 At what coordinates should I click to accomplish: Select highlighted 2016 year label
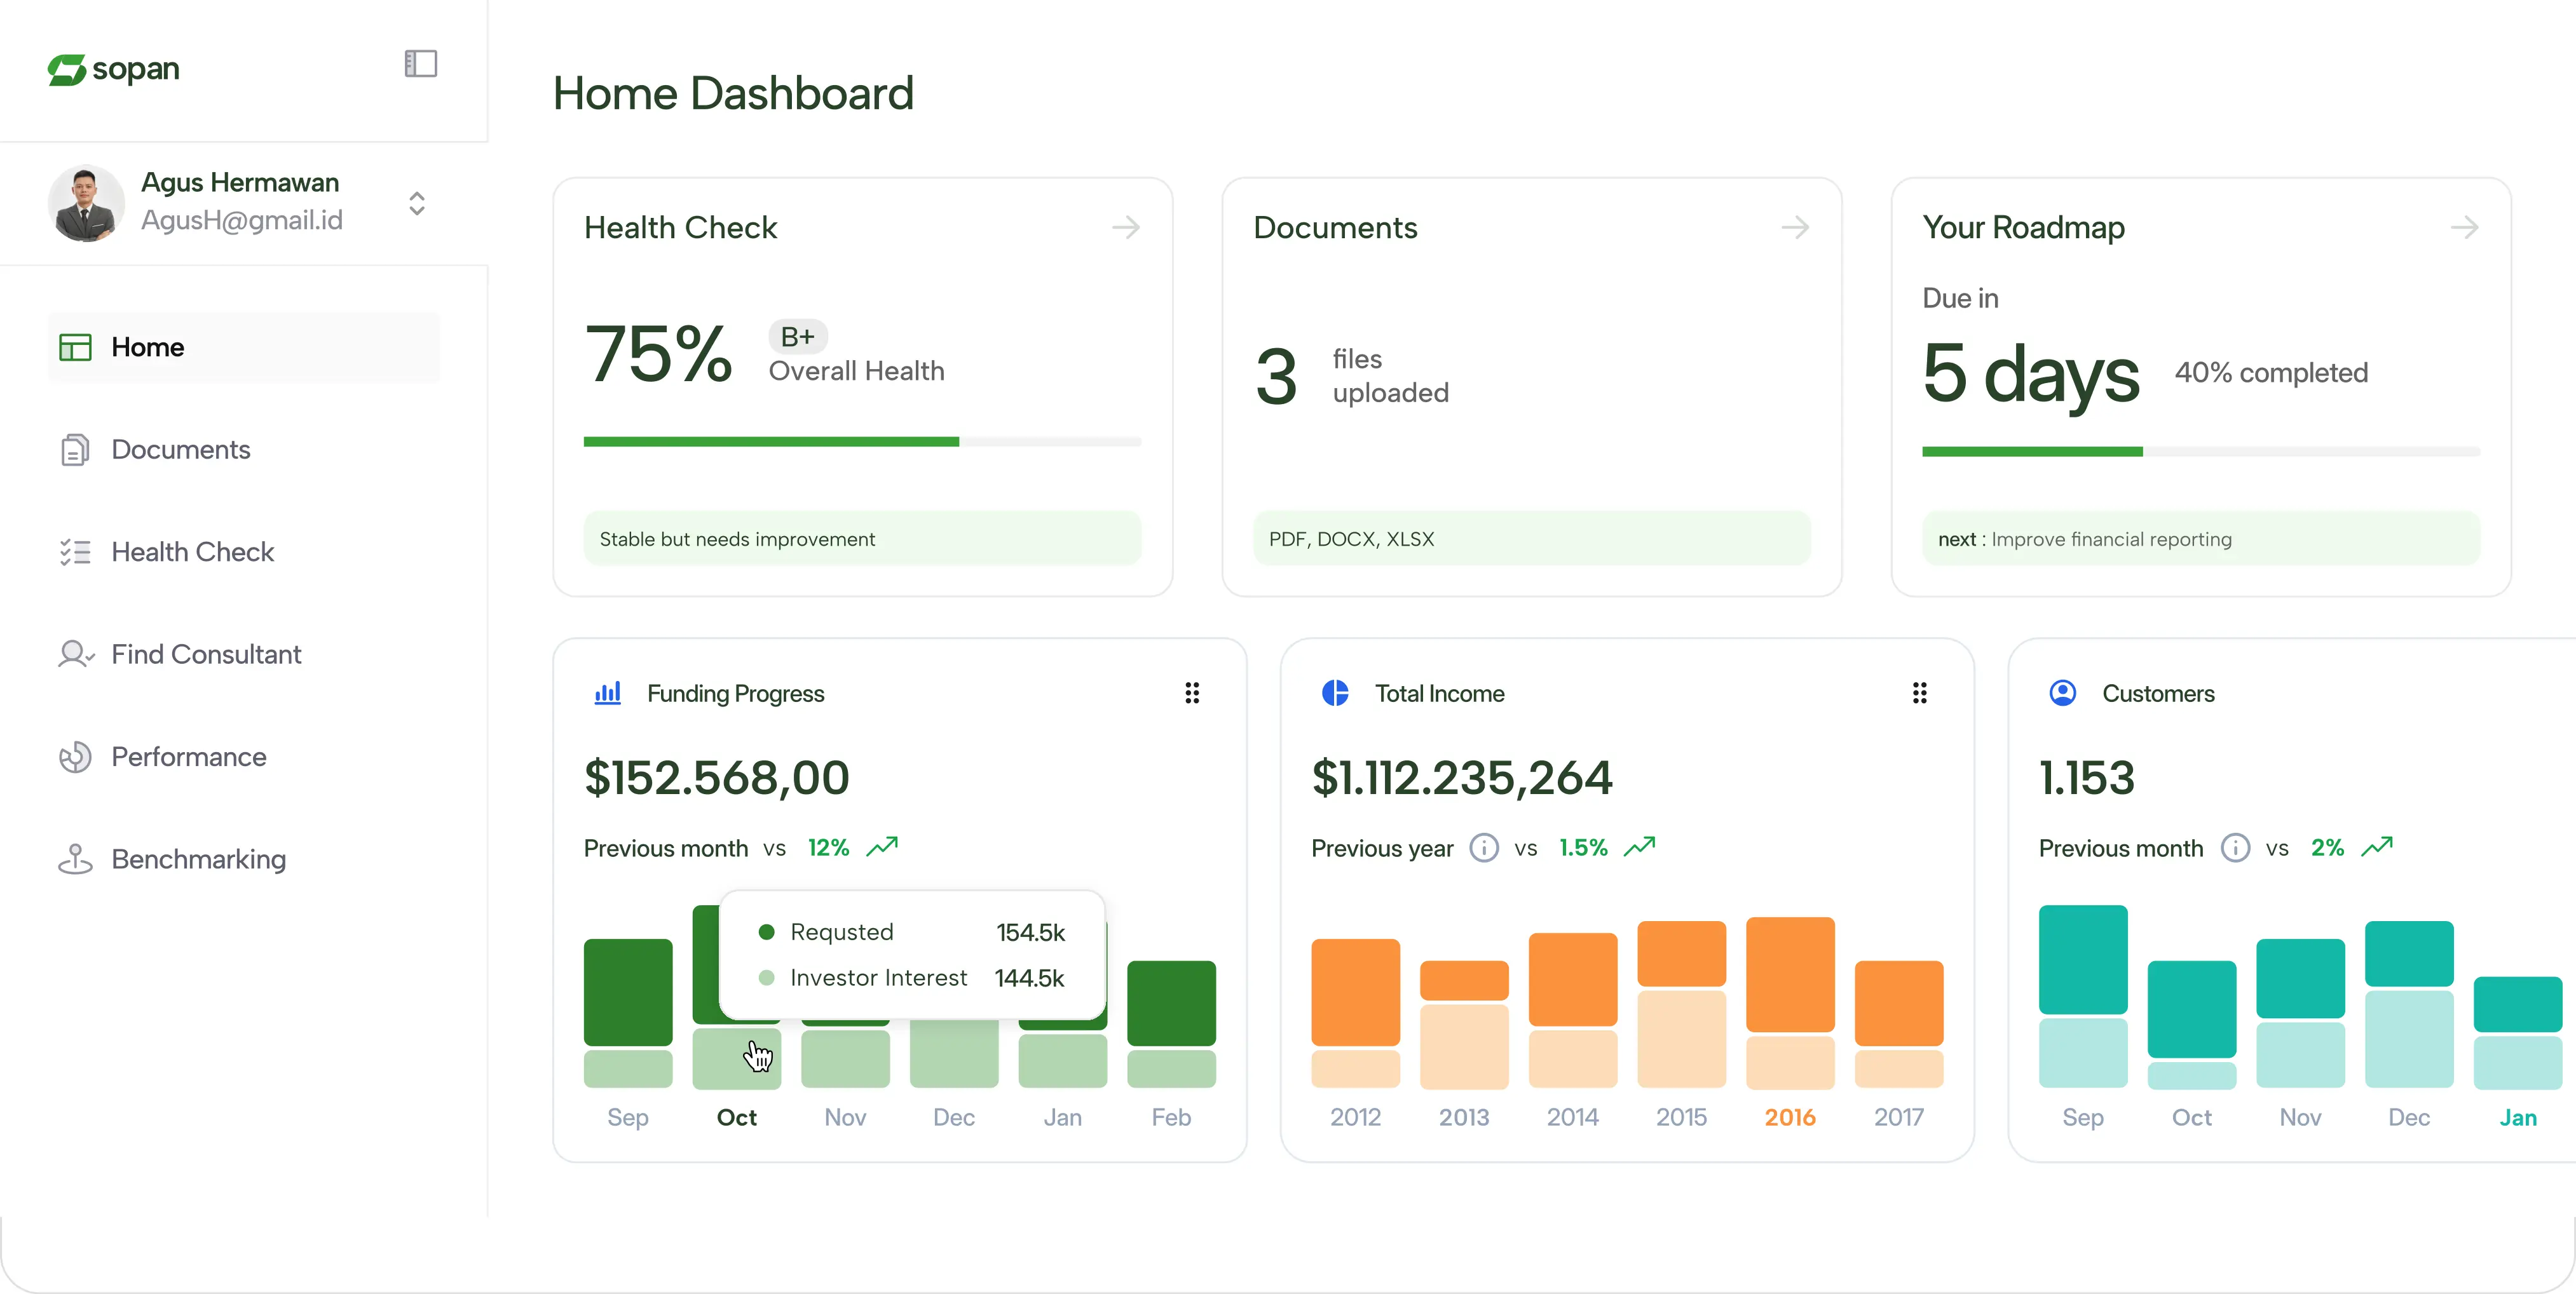tap(1790, 1117)
